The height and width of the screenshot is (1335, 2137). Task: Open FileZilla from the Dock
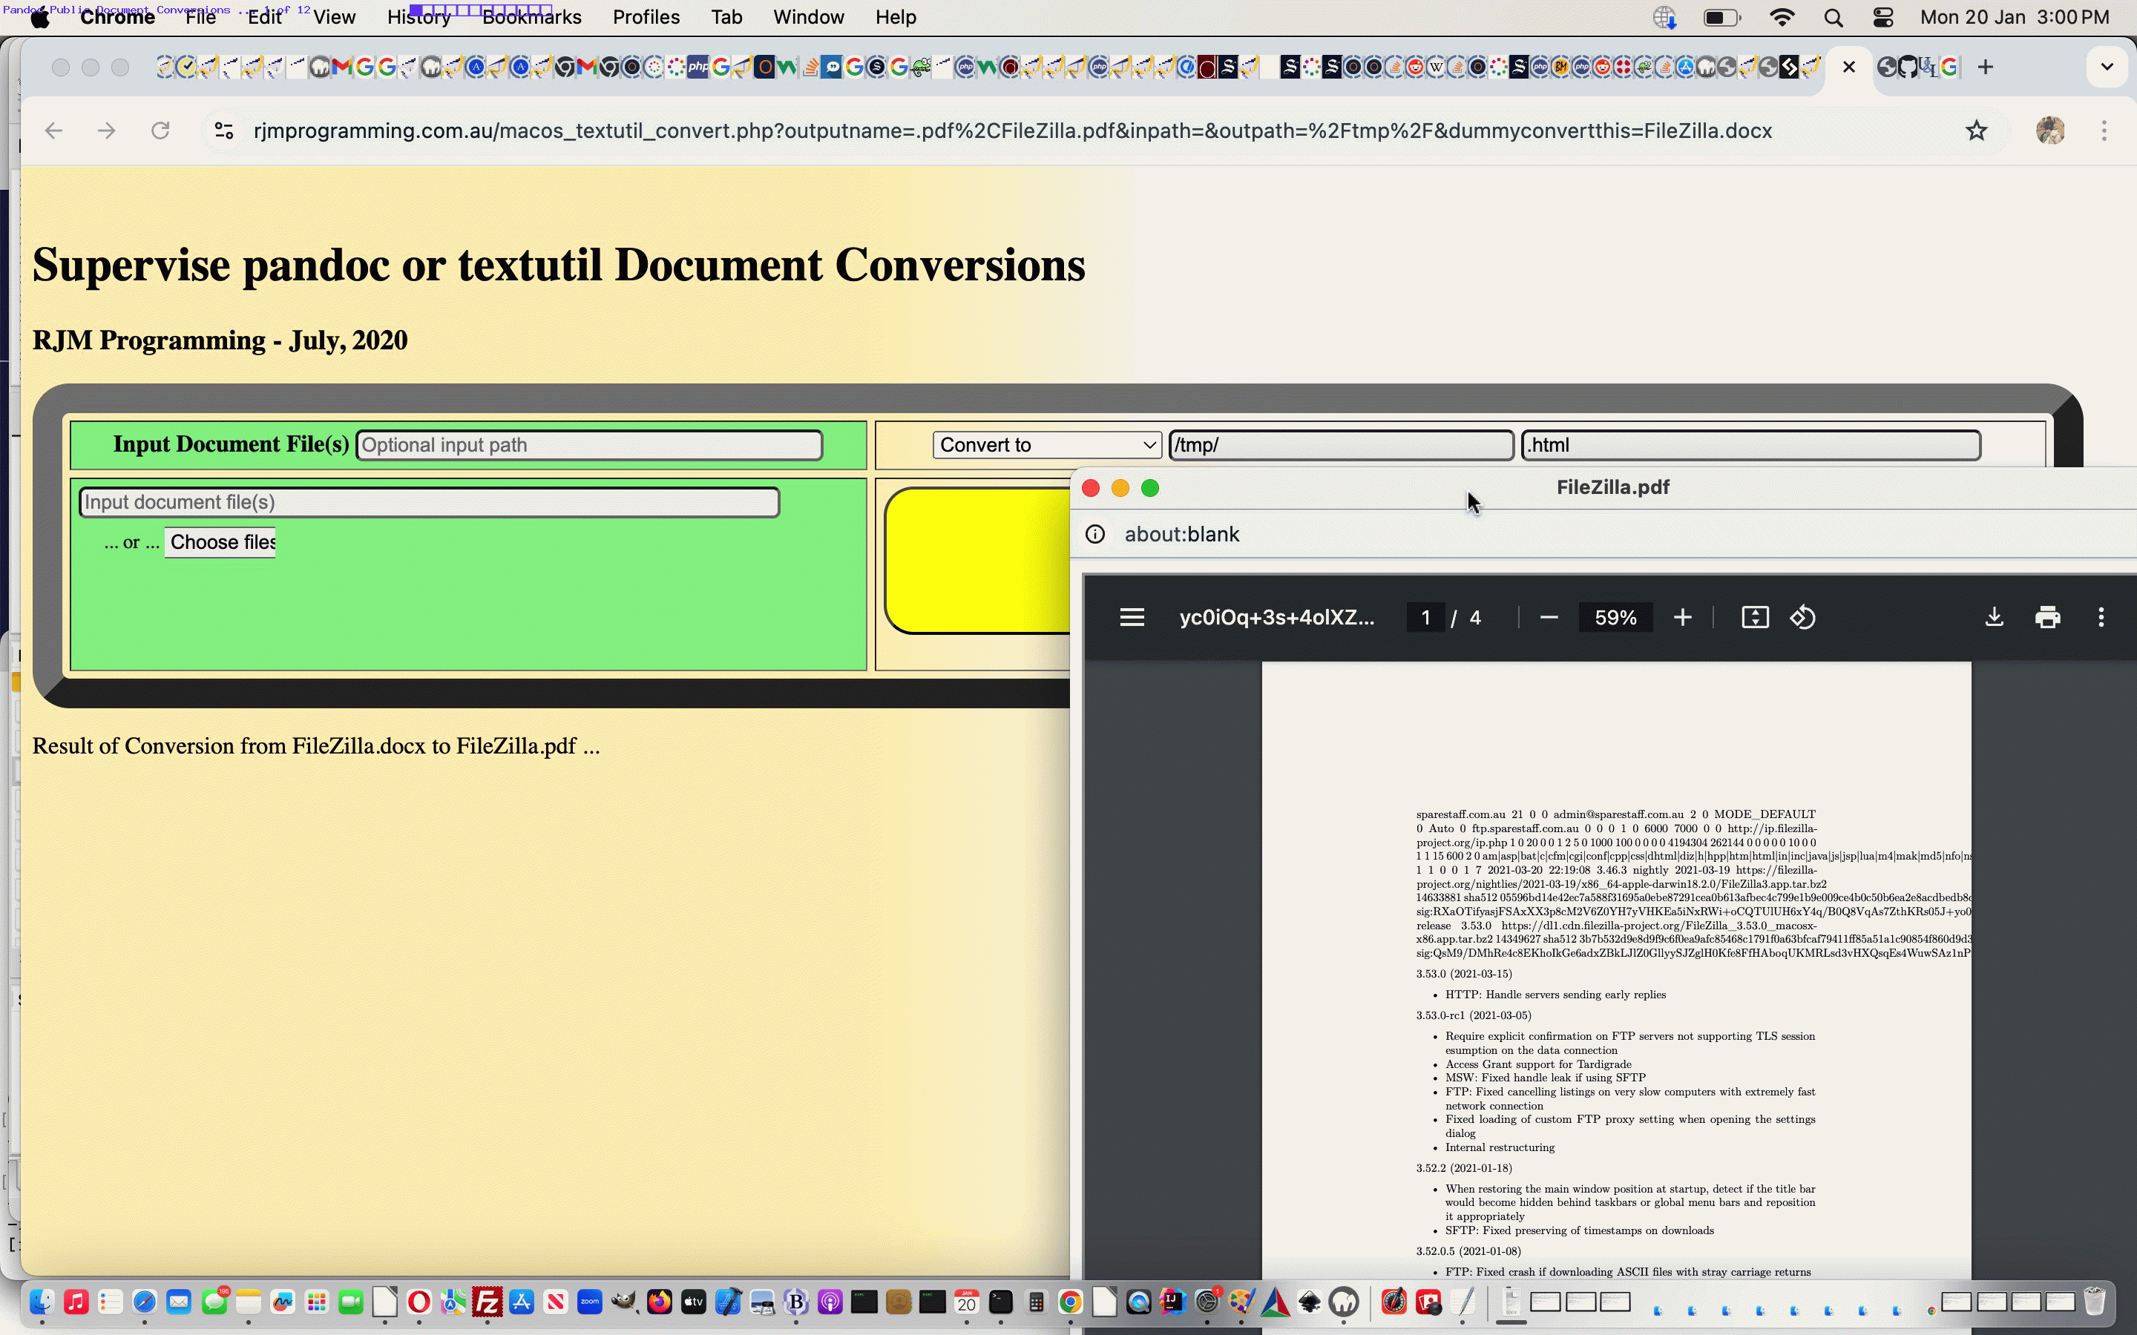click(x=488, y=1302)
